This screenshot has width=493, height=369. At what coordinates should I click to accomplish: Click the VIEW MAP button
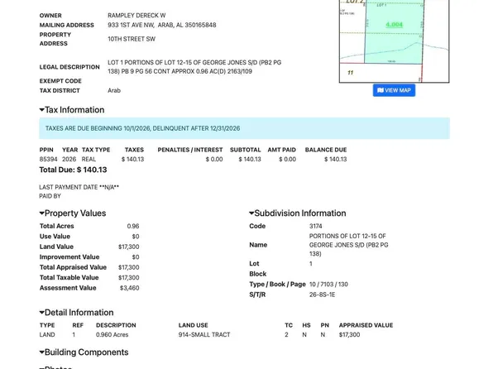coord(394,90)
